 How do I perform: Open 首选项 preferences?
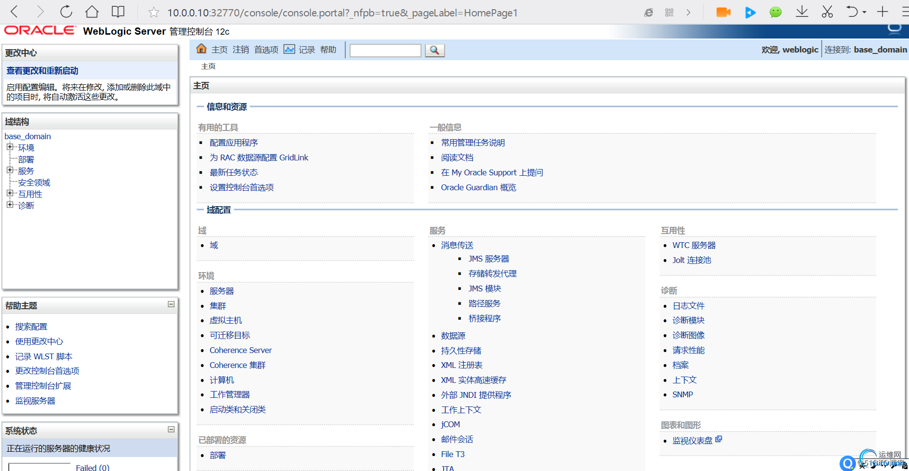[266, 50]
